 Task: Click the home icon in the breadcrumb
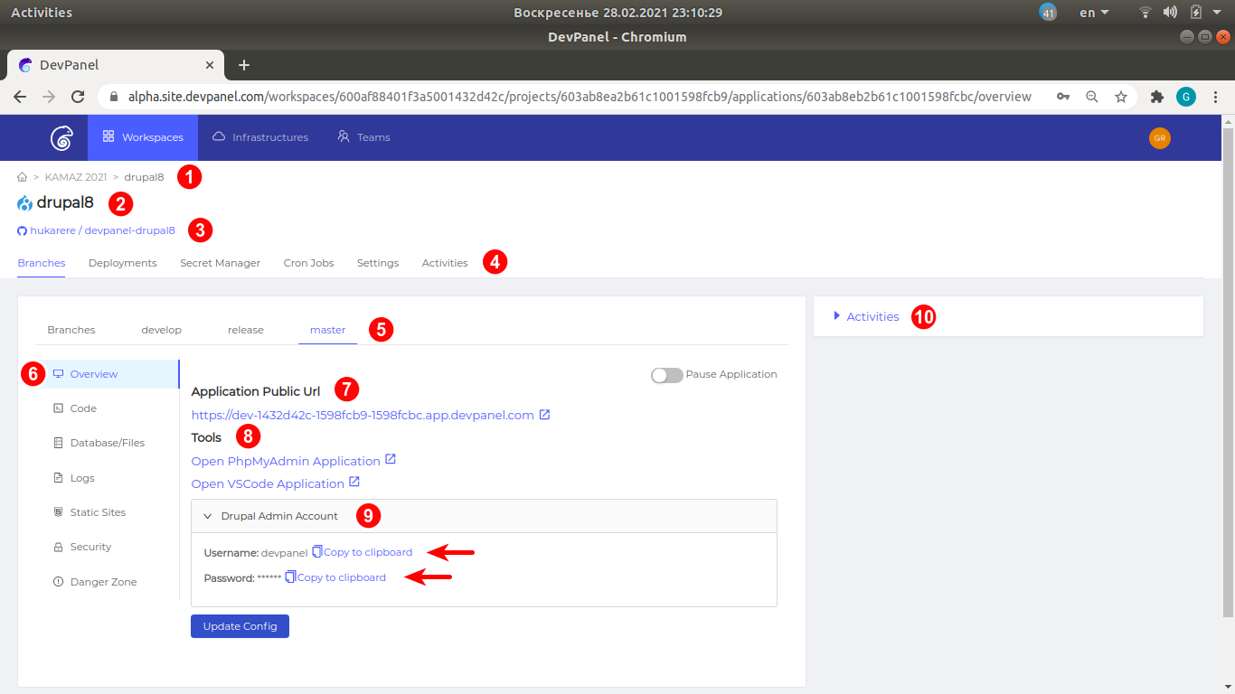[21, 176]
